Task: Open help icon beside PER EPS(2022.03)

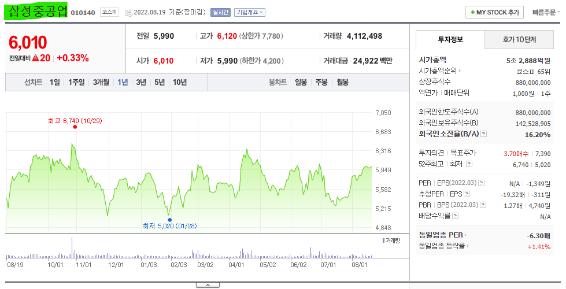Action: [481, 183]
